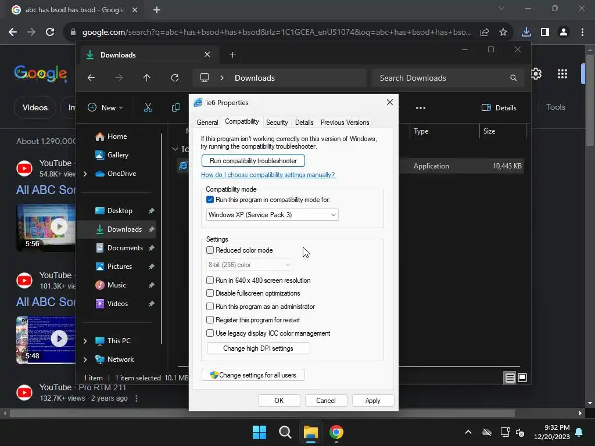Image resolution: width=595 pixels, height=446 pixels.
Task: Enable Run this program as an administrator
Action: pos(210,307)
